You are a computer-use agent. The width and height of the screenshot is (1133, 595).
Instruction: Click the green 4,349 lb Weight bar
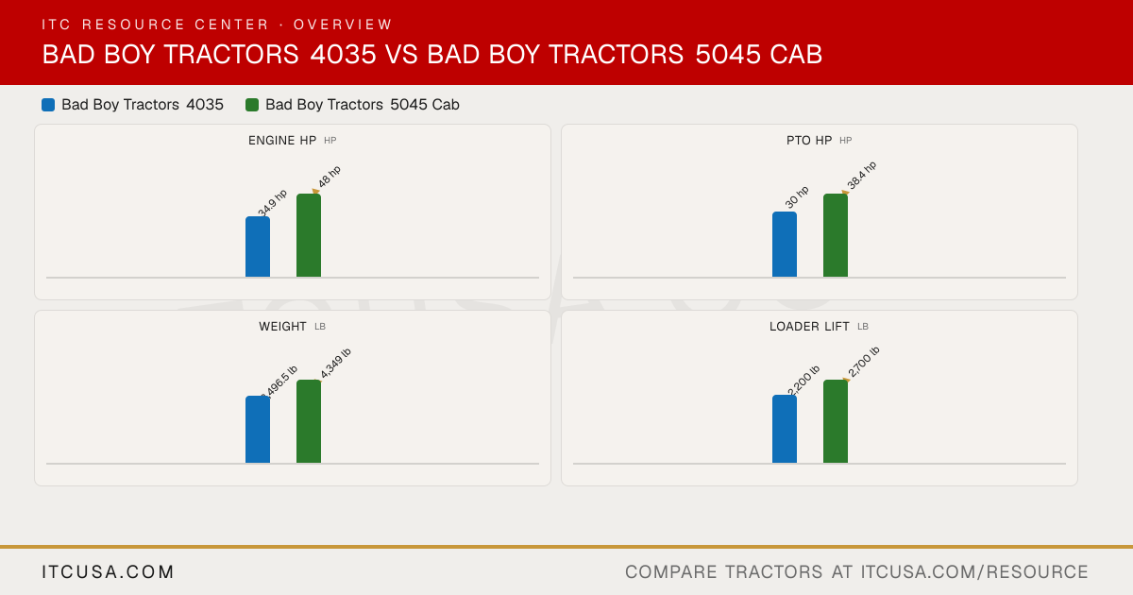(309, 421)
